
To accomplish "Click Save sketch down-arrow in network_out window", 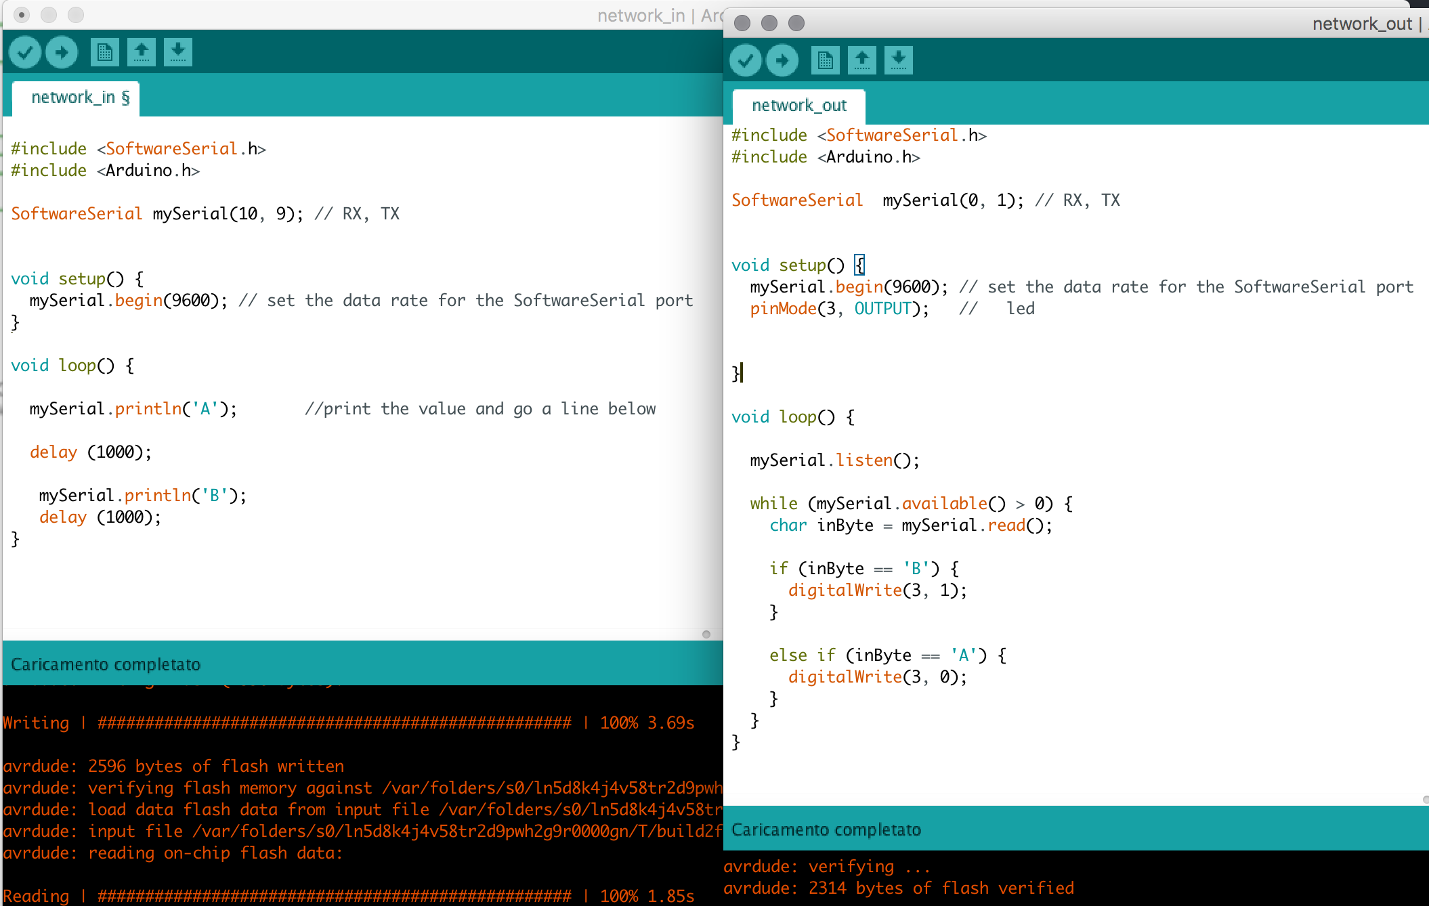I will point(899,60).
